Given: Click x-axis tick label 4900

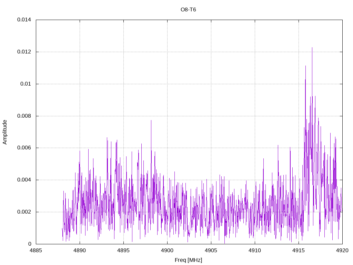Looking at the screenshot, I should pos(167,251).
